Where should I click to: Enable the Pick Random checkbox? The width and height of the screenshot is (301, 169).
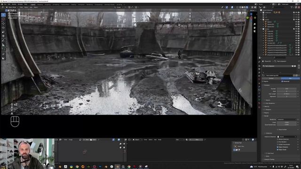(277, 142)
